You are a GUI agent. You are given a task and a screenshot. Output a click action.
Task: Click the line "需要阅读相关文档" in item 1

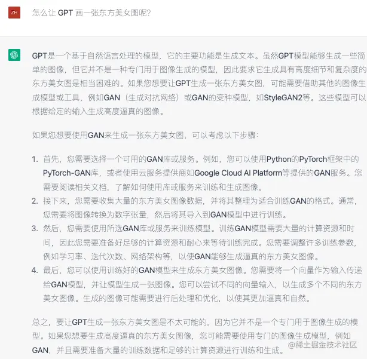click(154, 187)
